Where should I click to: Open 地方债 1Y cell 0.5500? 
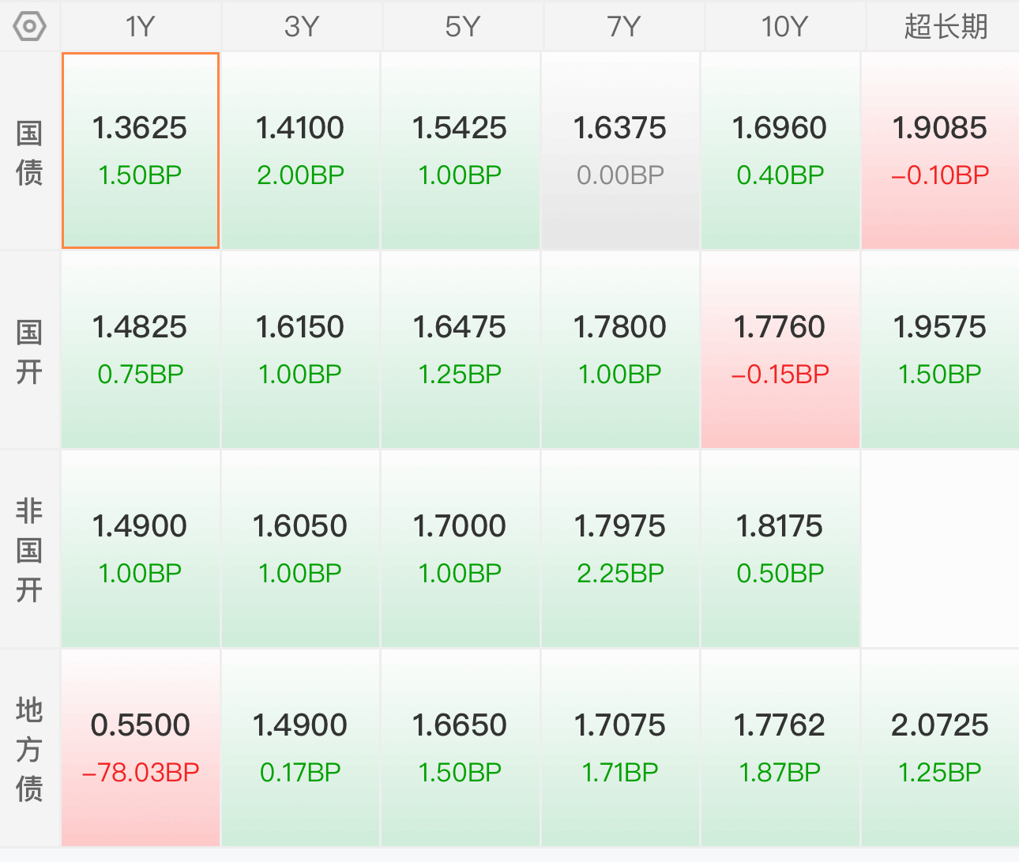pyautogui.click(x=141, y=748)
